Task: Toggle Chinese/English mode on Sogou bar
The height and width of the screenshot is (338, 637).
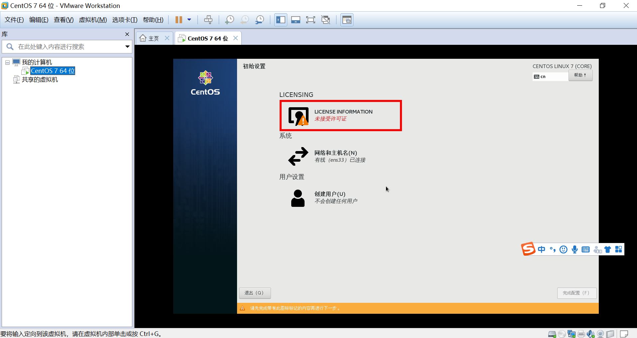Action: point(542,249)
